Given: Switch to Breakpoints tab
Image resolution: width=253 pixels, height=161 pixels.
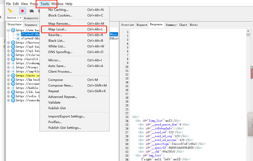Looking at the screenshot, I should 31,18.
